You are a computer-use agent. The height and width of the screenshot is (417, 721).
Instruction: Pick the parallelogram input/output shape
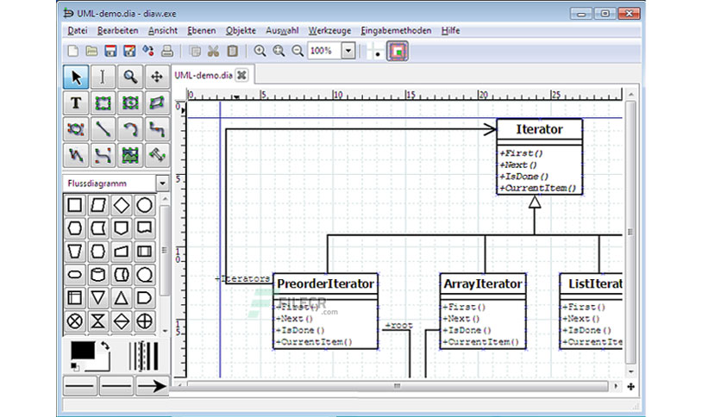click(x=98, y=205)
